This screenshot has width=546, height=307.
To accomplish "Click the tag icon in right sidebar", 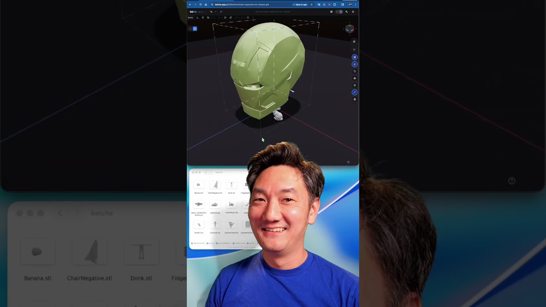I will [x=354, y=71].
